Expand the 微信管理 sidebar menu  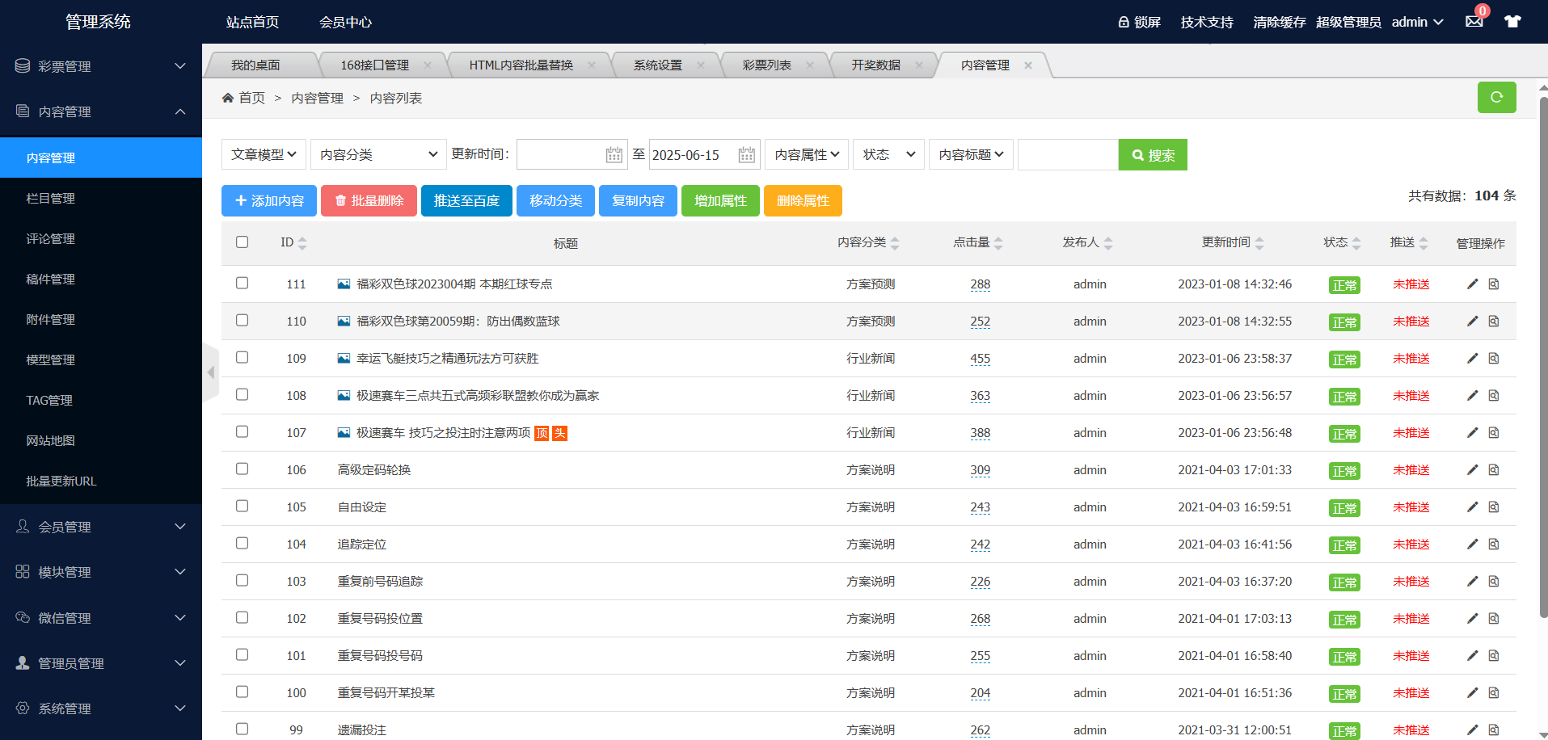pos(101,618)
